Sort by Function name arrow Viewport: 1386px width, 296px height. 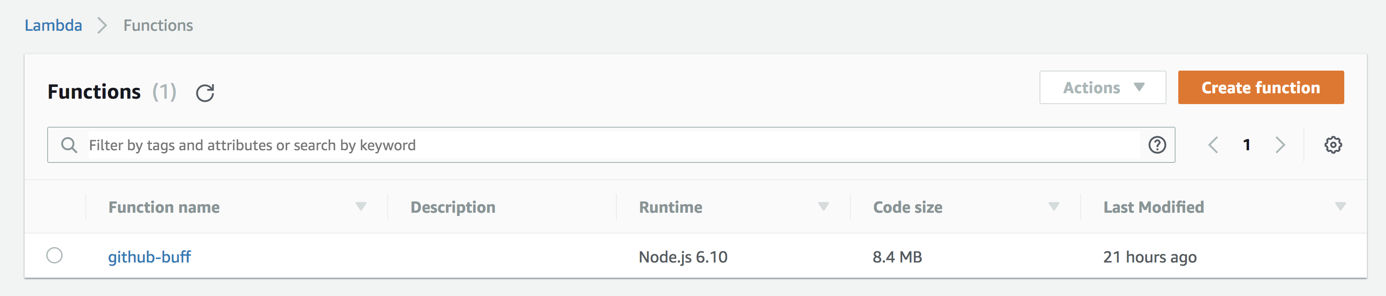coord(361,206)
